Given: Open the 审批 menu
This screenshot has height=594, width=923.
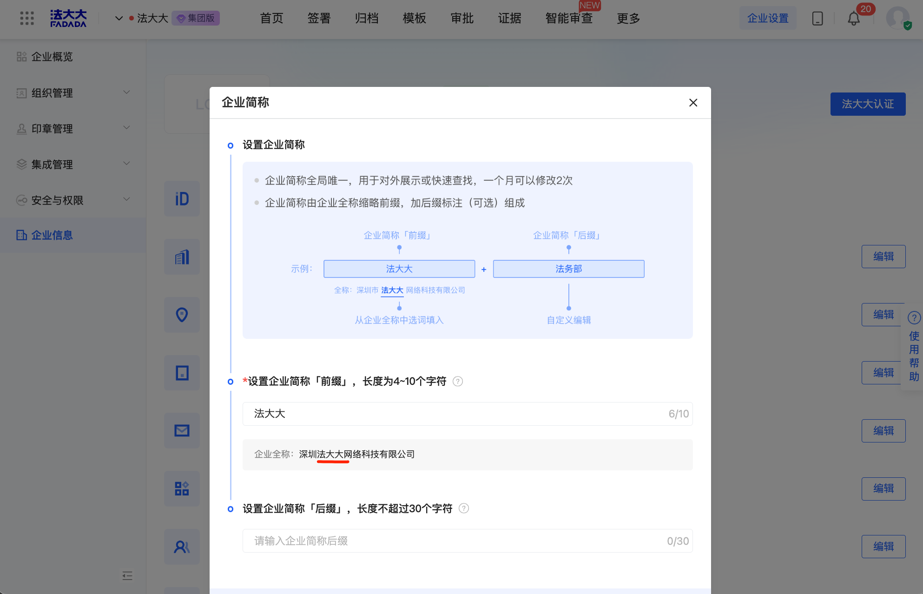Looking at the screenshot, I should coord(462,18).
